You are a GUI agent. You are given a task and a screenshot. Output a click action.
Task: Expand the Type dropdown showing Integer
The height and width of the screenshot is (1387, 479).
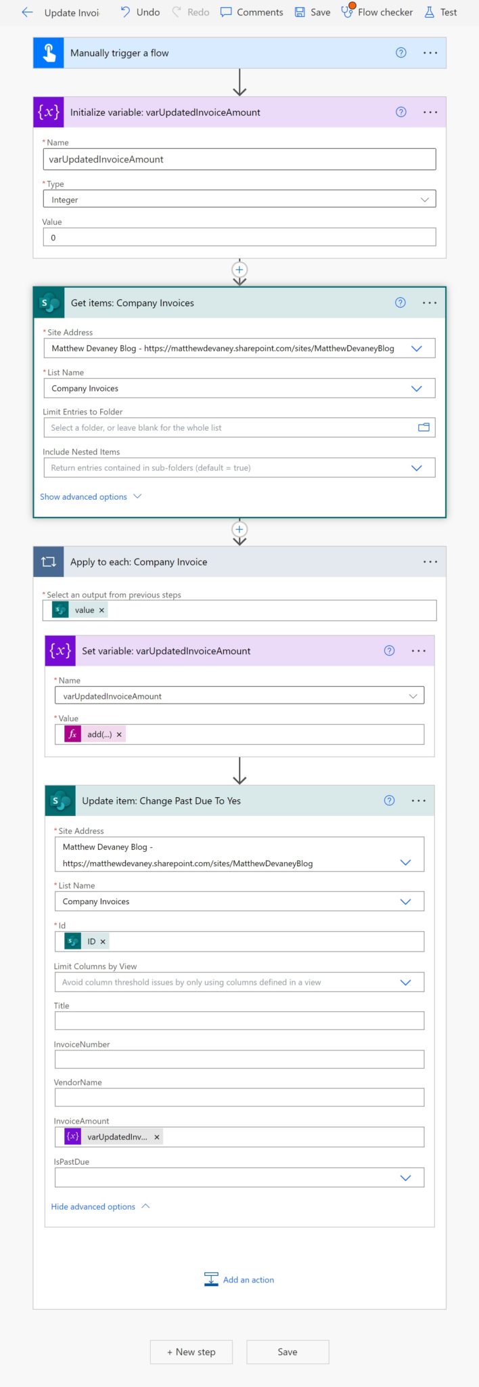[x=424, y=200]
